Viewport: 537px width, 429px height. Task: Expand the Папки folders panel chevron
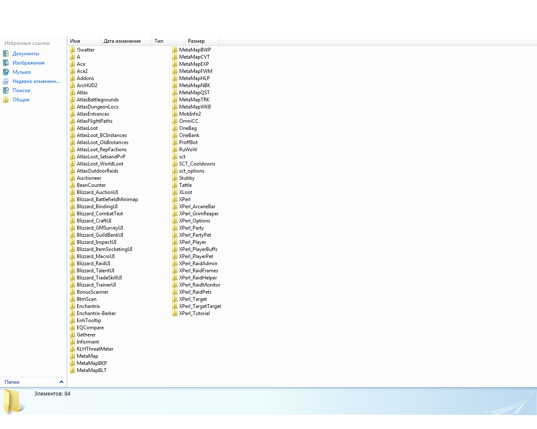pyautogui.click(x=61, y=382)
